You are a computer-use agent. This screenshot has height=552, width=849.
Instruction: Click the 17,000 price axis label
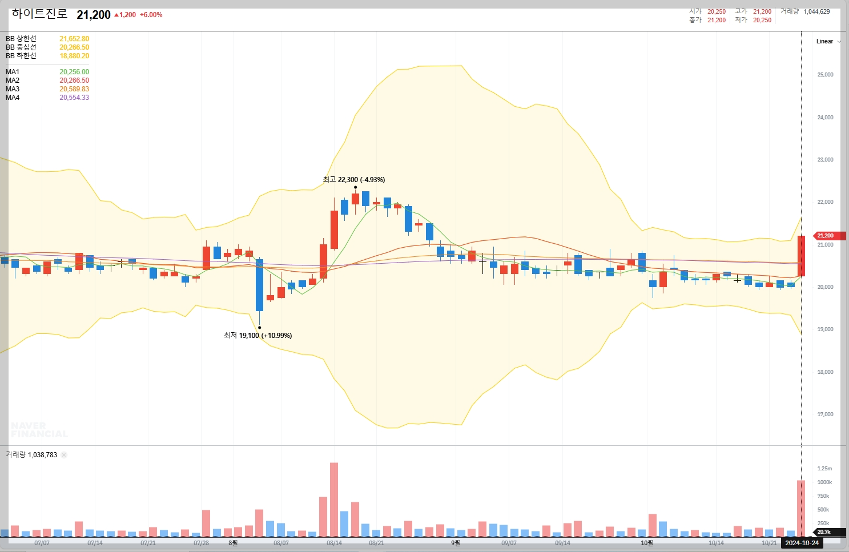[x=825, y=414]
